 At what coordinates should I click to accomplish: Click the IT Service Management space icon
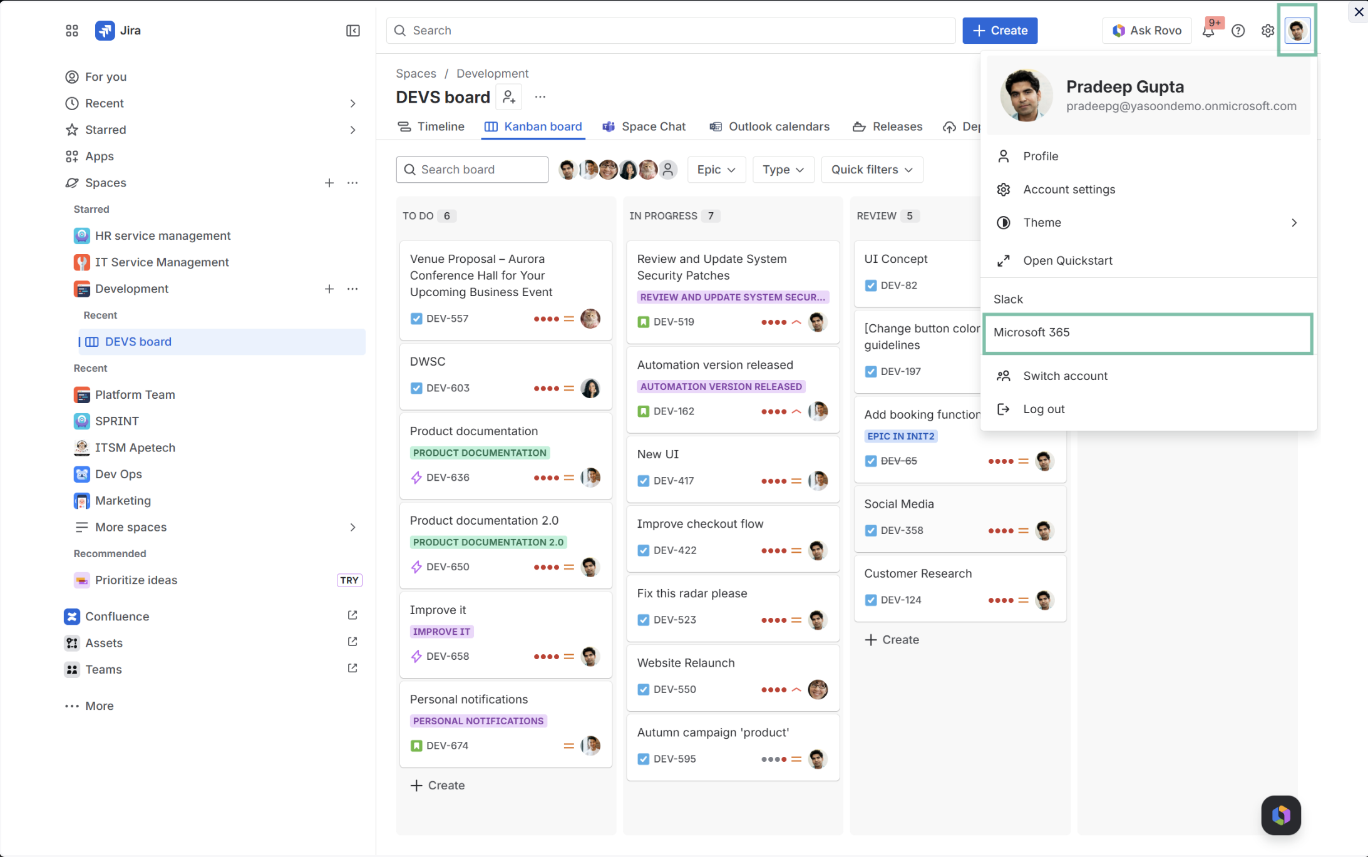click(81, 262)
